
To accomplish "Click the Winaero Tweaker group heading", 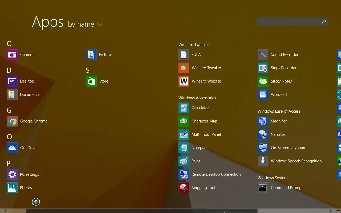I will coord(194,45).
